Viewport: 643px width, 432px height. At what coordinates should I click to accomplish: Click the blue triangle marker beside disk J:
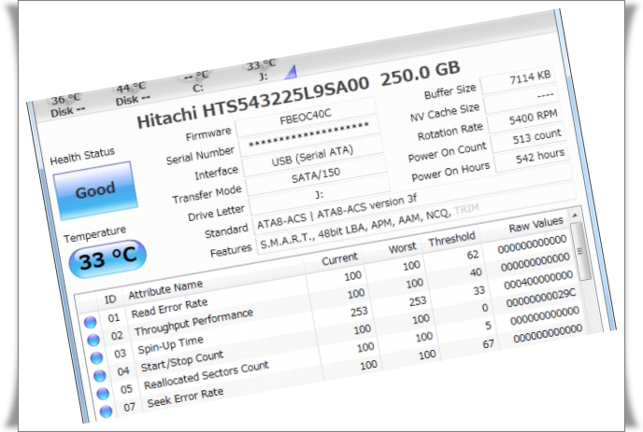pos(291,72)
